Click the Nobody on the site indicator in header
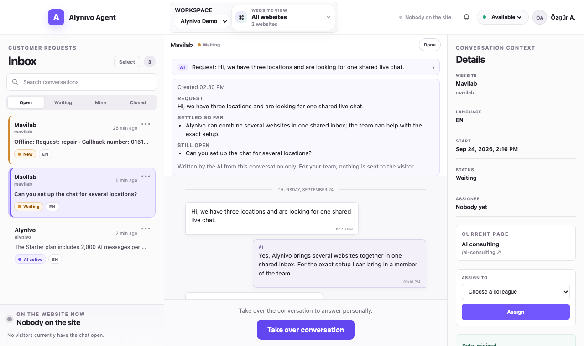 (x=425, y=17)
